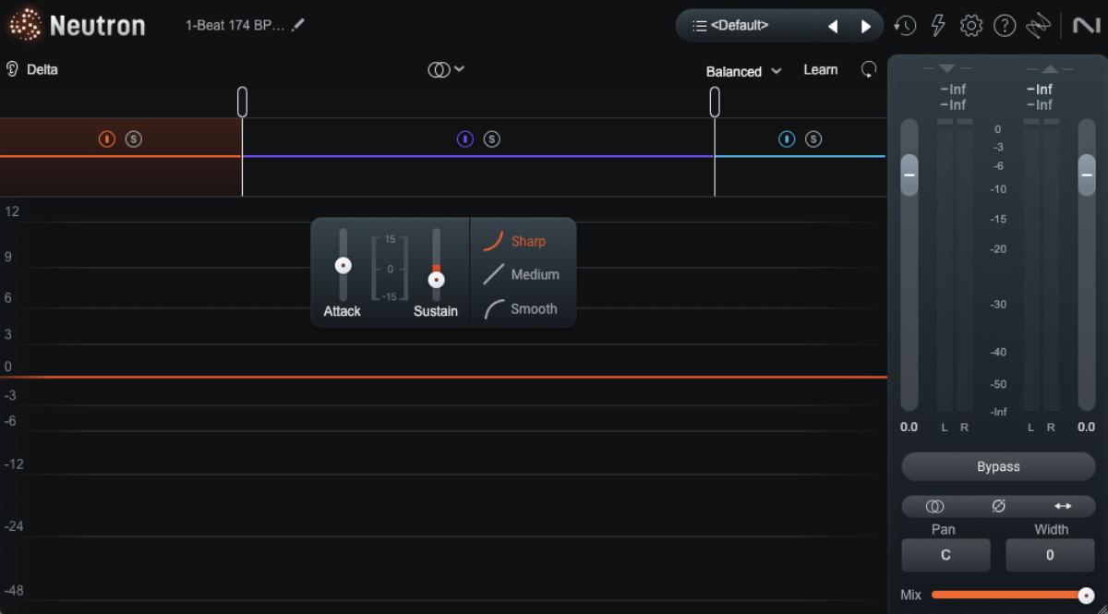Screen dimensions: 1108x614
Task: Solo the orange low band
Action: (134, 139)
